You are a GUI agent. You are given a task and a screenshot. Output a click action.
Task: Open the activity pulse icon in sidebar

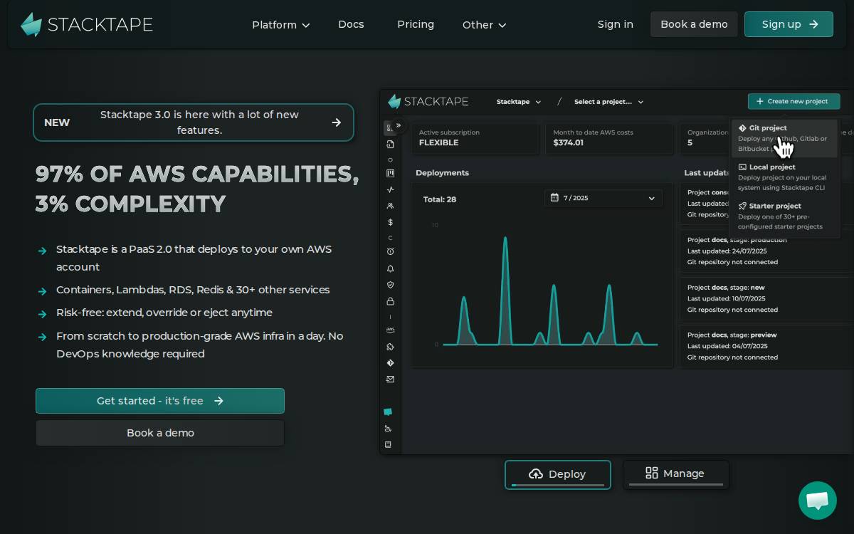coord(390,189)
